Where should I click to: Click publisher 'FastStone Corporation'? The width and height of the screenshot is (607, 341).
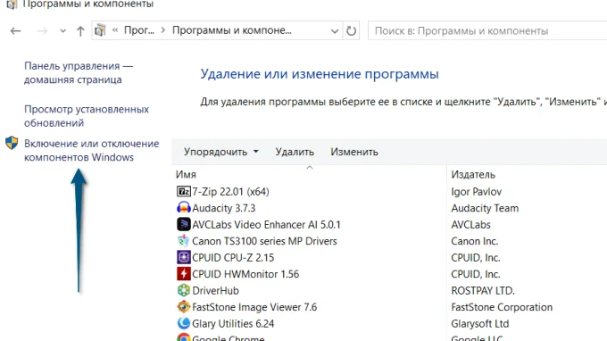coord(502,307)
